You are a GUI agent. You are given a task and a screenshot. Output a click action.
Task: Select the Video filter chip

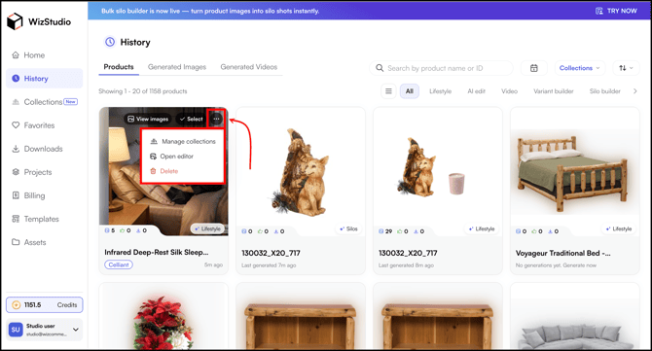coord(509,91)
